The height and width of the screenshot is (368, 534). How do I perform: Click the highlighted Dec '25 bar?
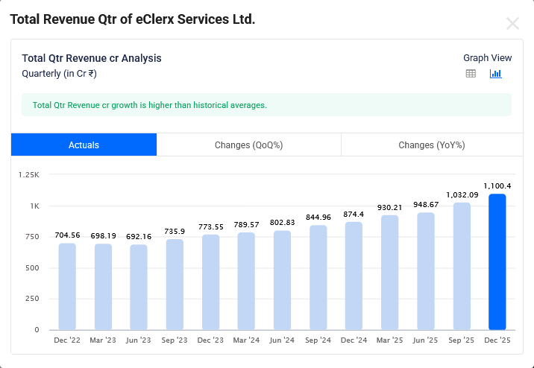[x=497, y=262]
